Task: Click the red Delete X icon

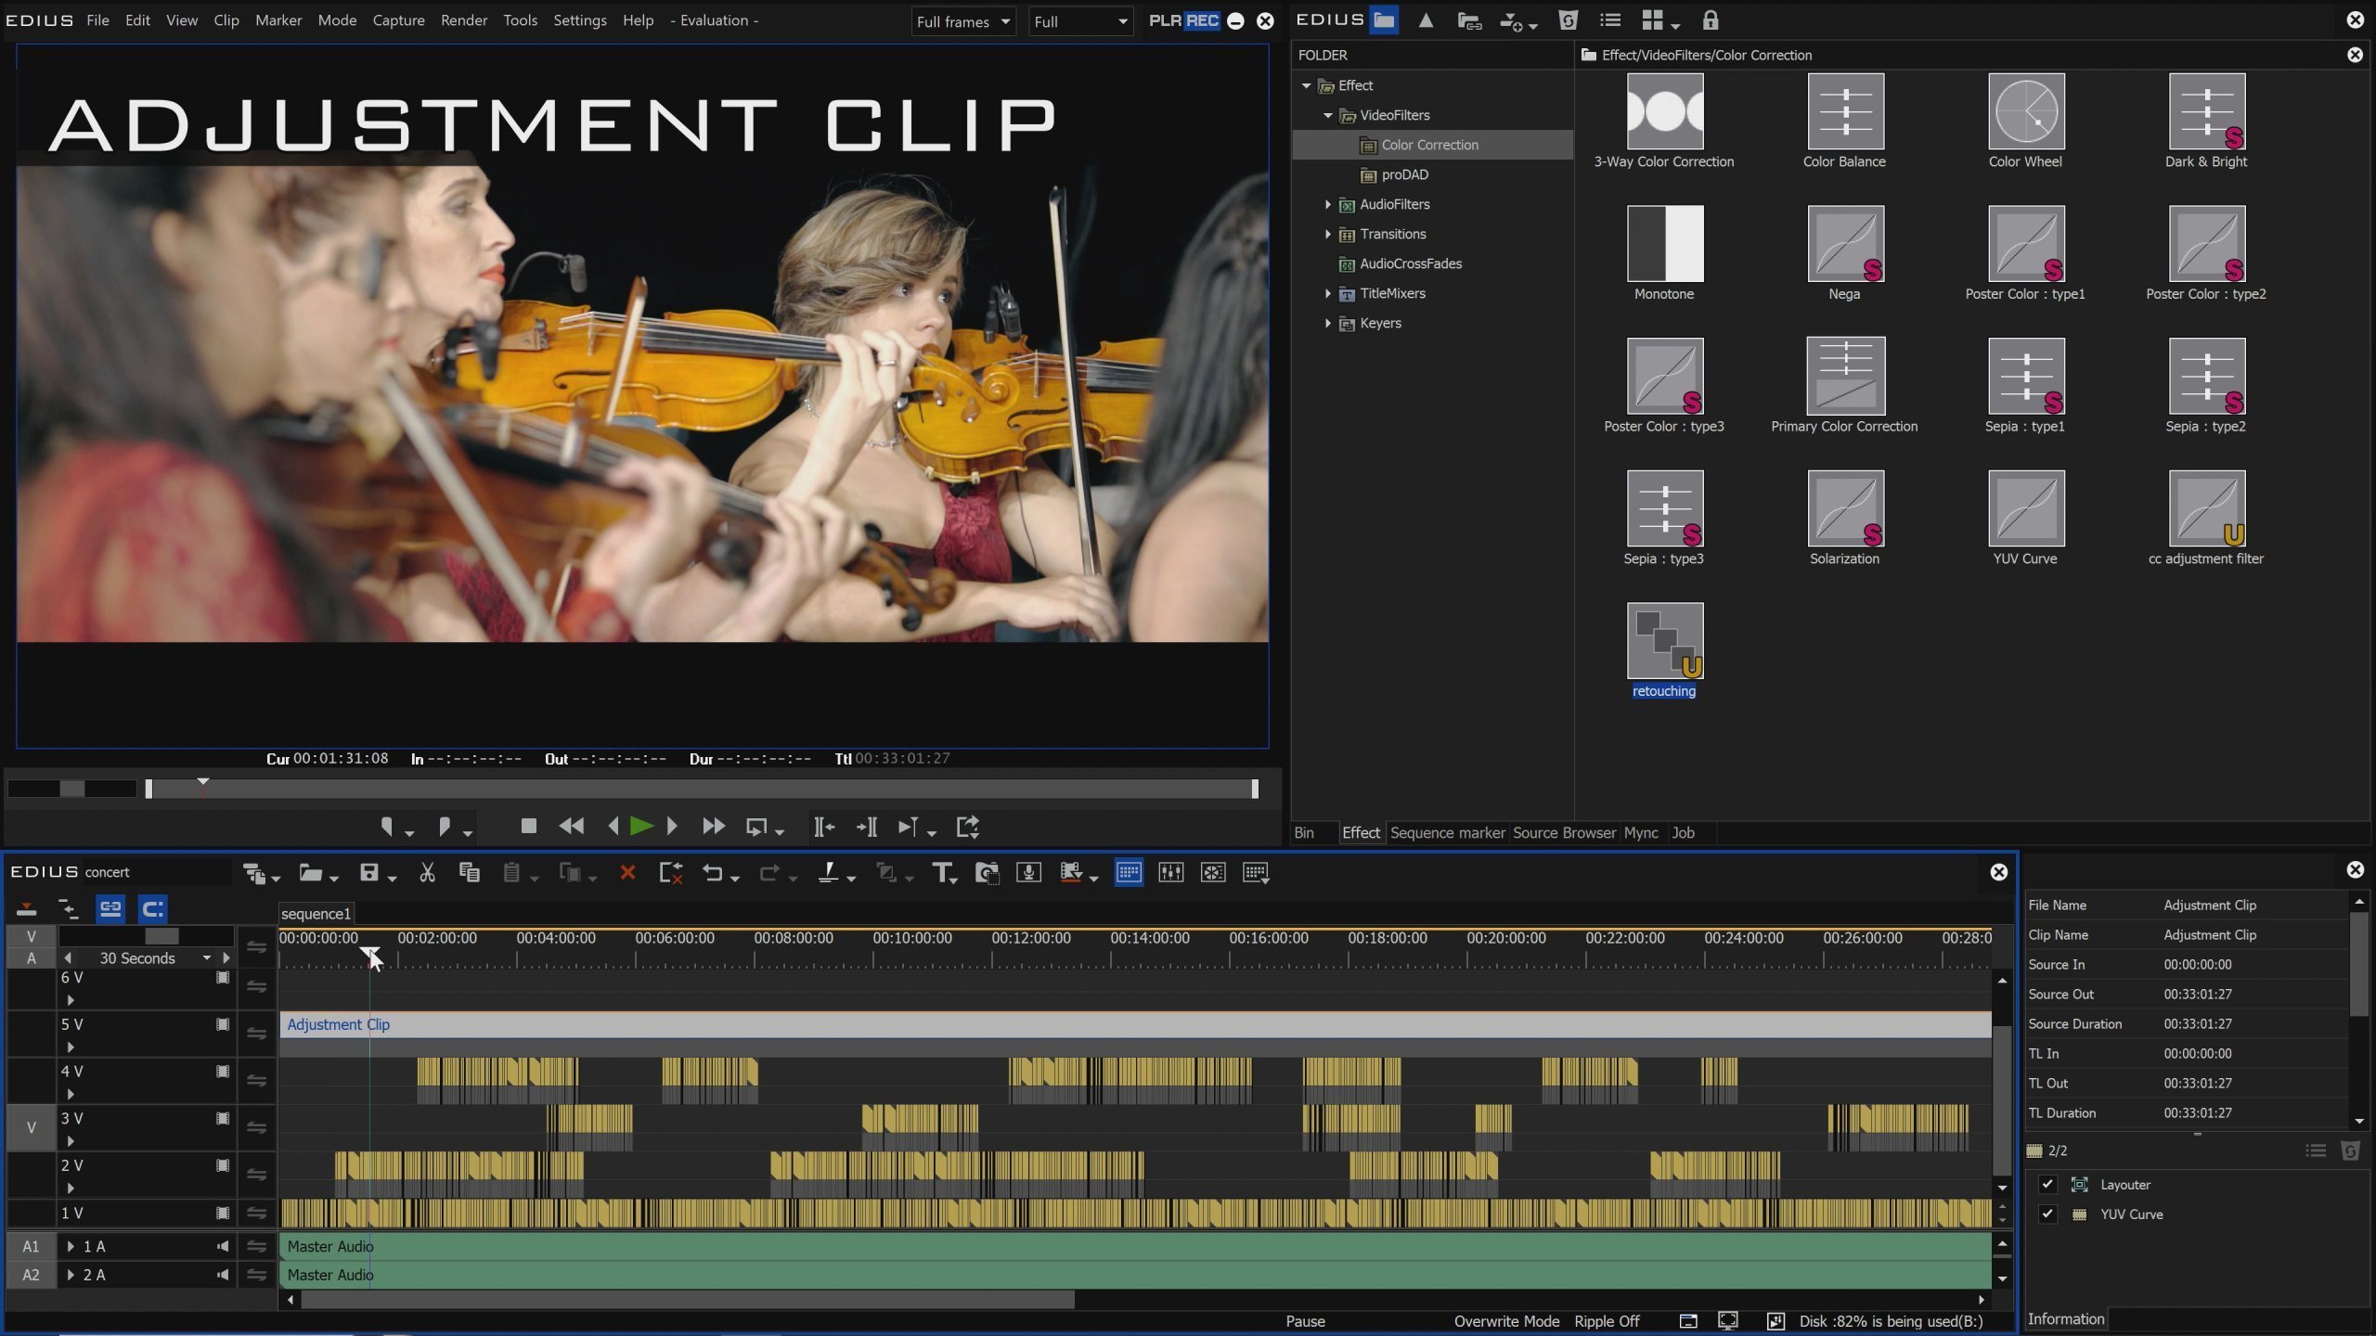Action: [627, 872]
